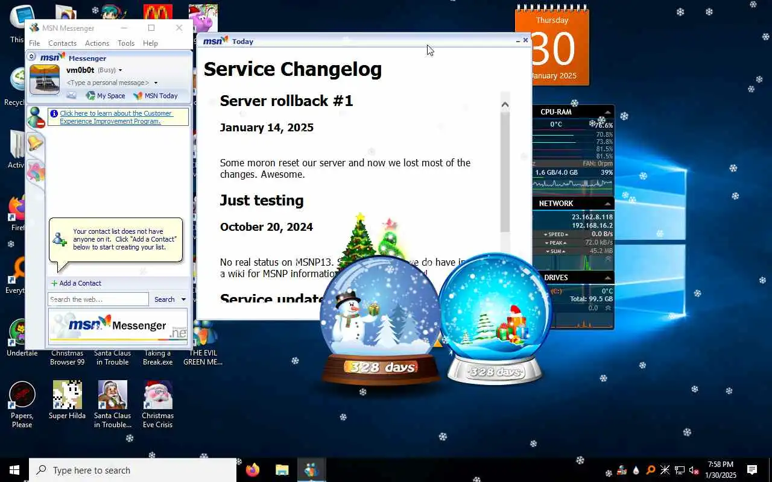Collapse the CPU-RAM gadget section

(x=607, y=112)
